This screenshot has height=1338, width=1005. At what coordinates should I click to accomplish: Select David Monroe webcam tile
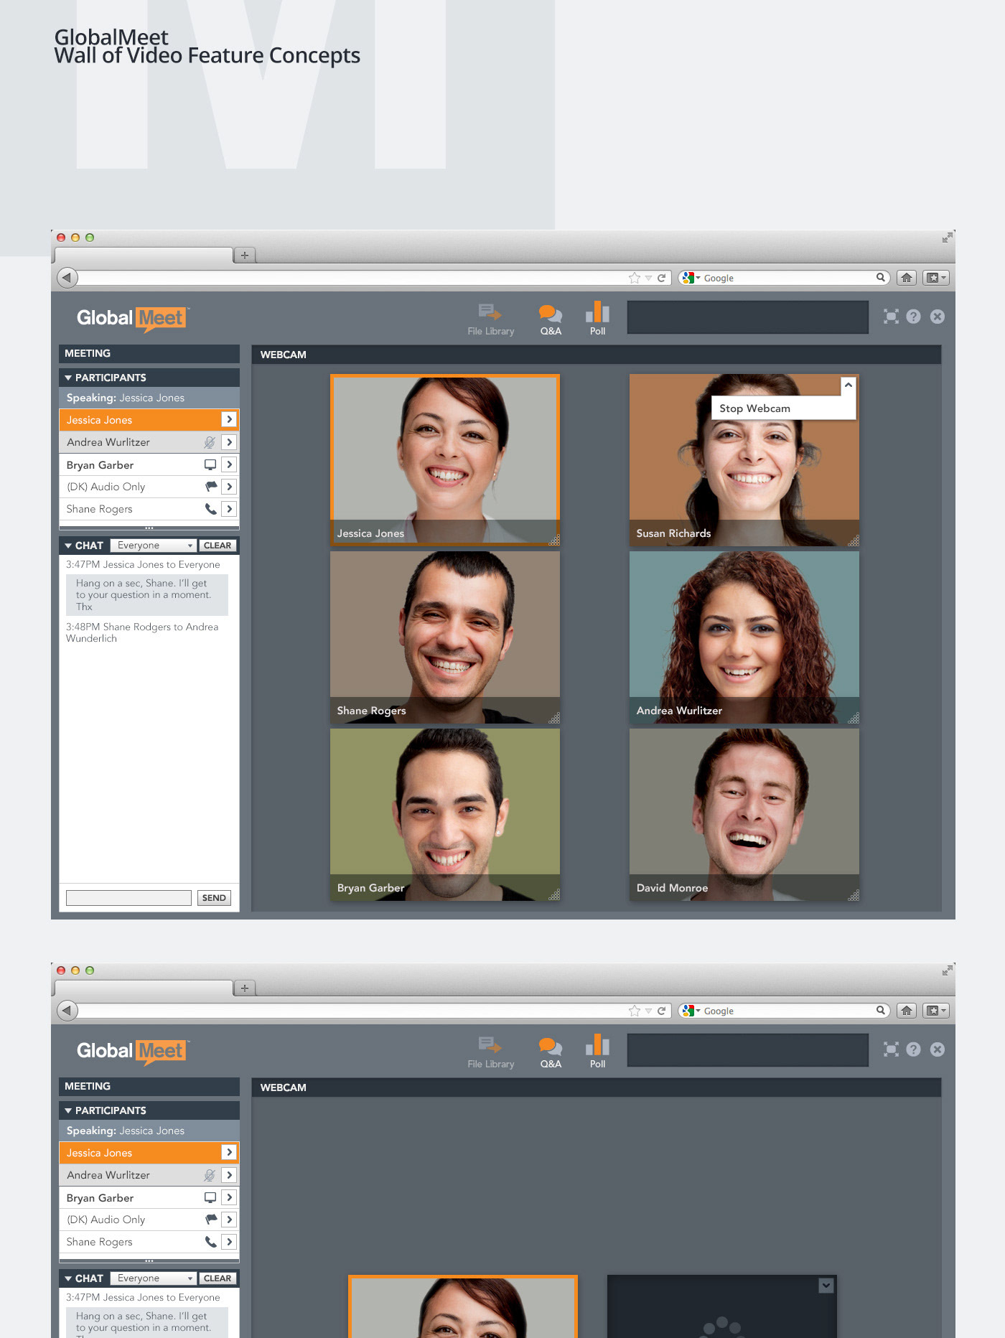[x=744, y=815]
